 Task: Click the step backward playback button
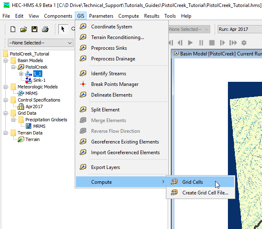(x=180, y=43)
